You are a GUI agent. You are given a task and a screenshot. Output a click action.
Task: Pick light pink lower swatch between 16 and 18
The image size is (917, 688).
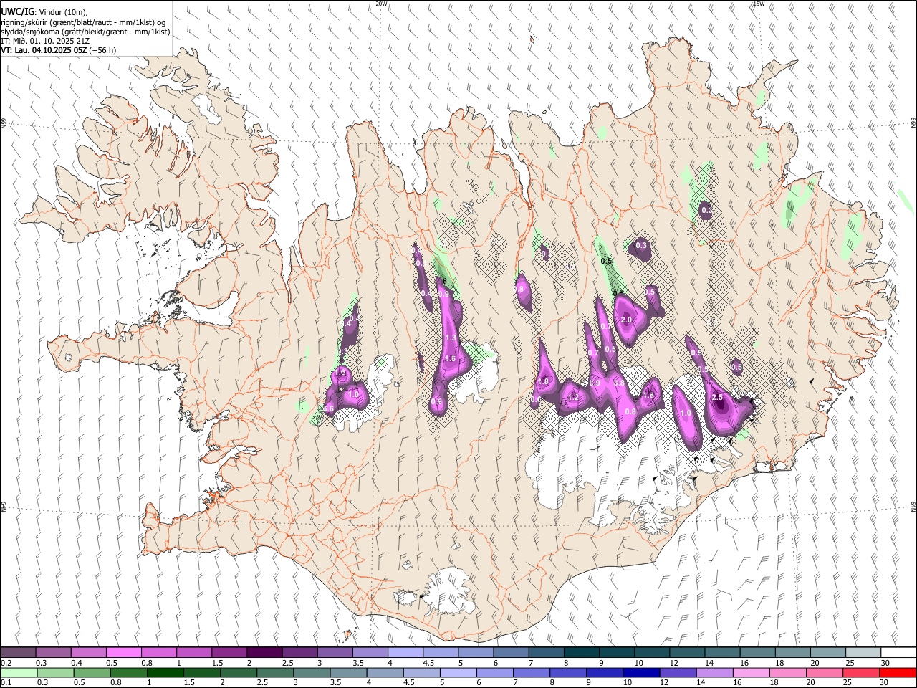click(751, 672)
